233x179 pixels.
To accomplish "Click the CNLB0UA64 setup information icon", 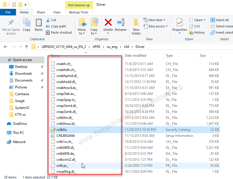I will 53,136.
